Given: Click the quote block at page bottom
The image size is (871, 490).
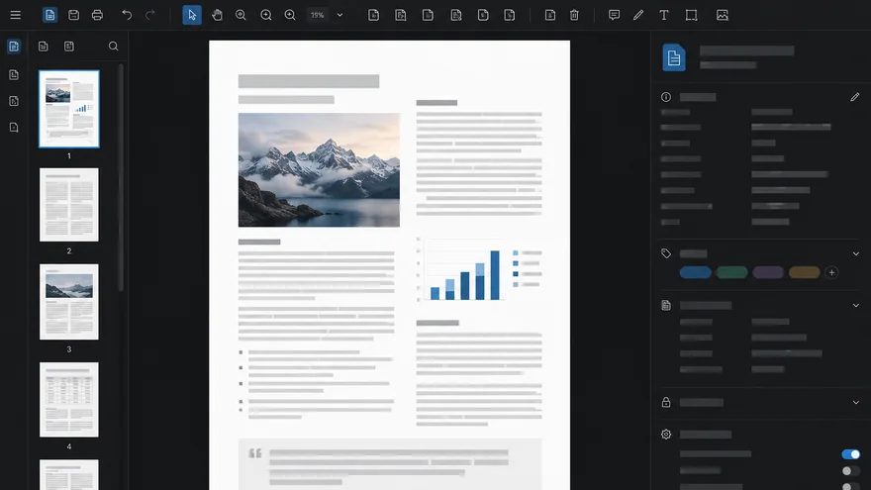Looking at the screenshot, I should [390, 465].
